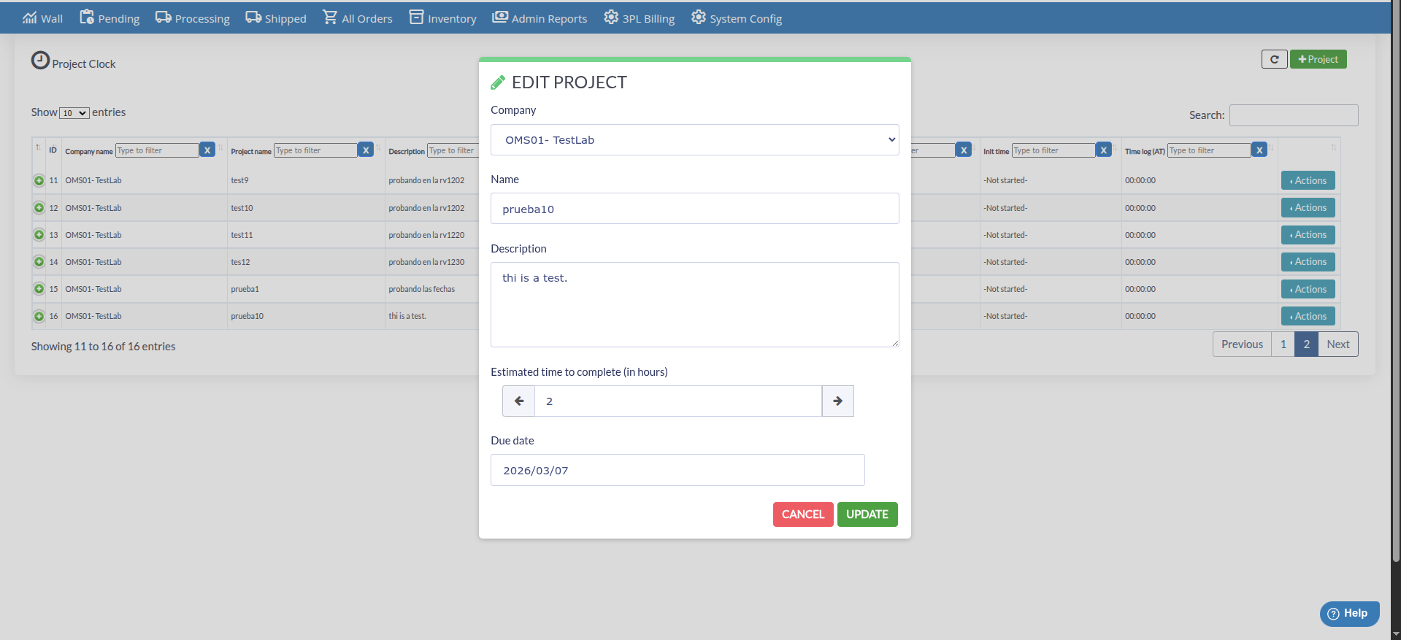Open the Inventory menu
The width and height of the screenshot is (1401, 640).
click(442, 18)
